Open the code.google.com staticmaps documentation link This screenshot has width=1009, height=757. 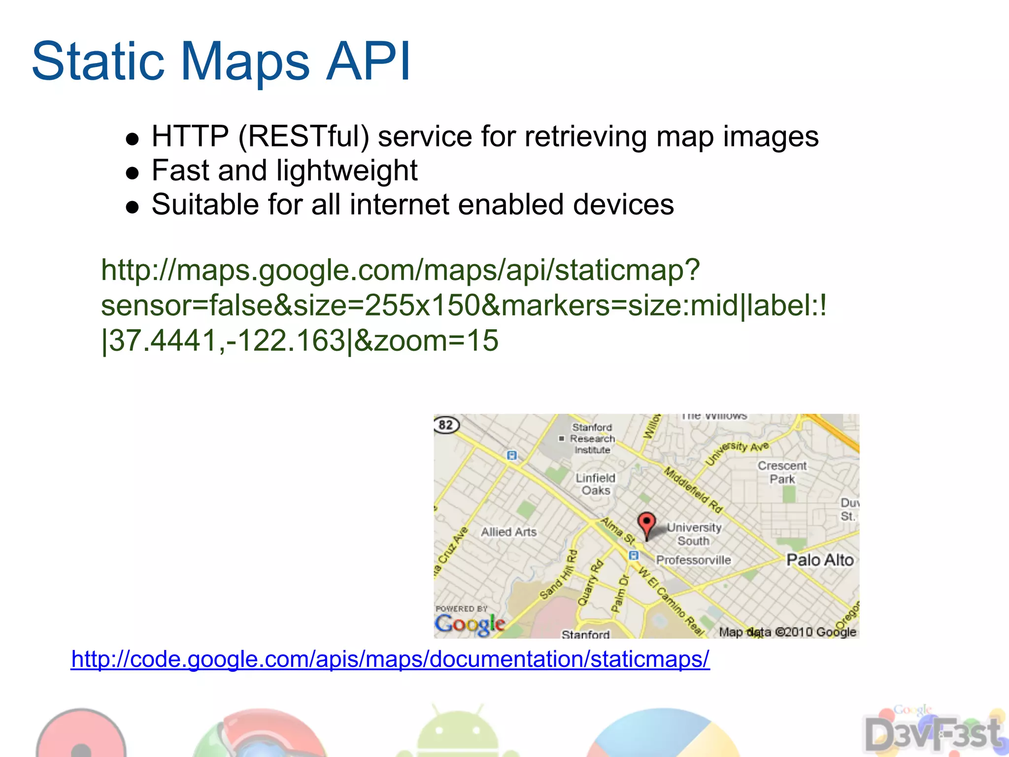[x=390, y=659]
